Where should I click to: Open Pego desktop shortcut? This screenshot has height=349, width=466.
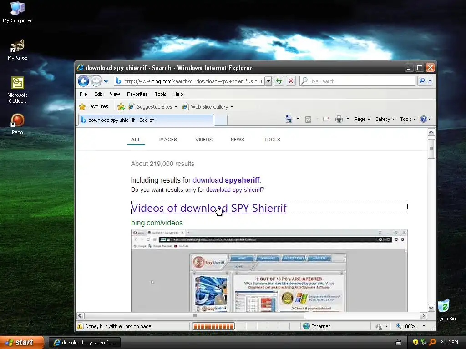coord(17,124)
